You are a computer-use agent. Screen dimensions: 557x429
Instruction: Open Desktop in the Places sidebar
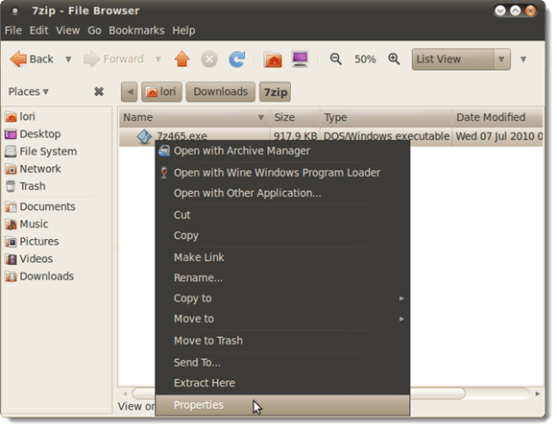click(x=33, y=134)
